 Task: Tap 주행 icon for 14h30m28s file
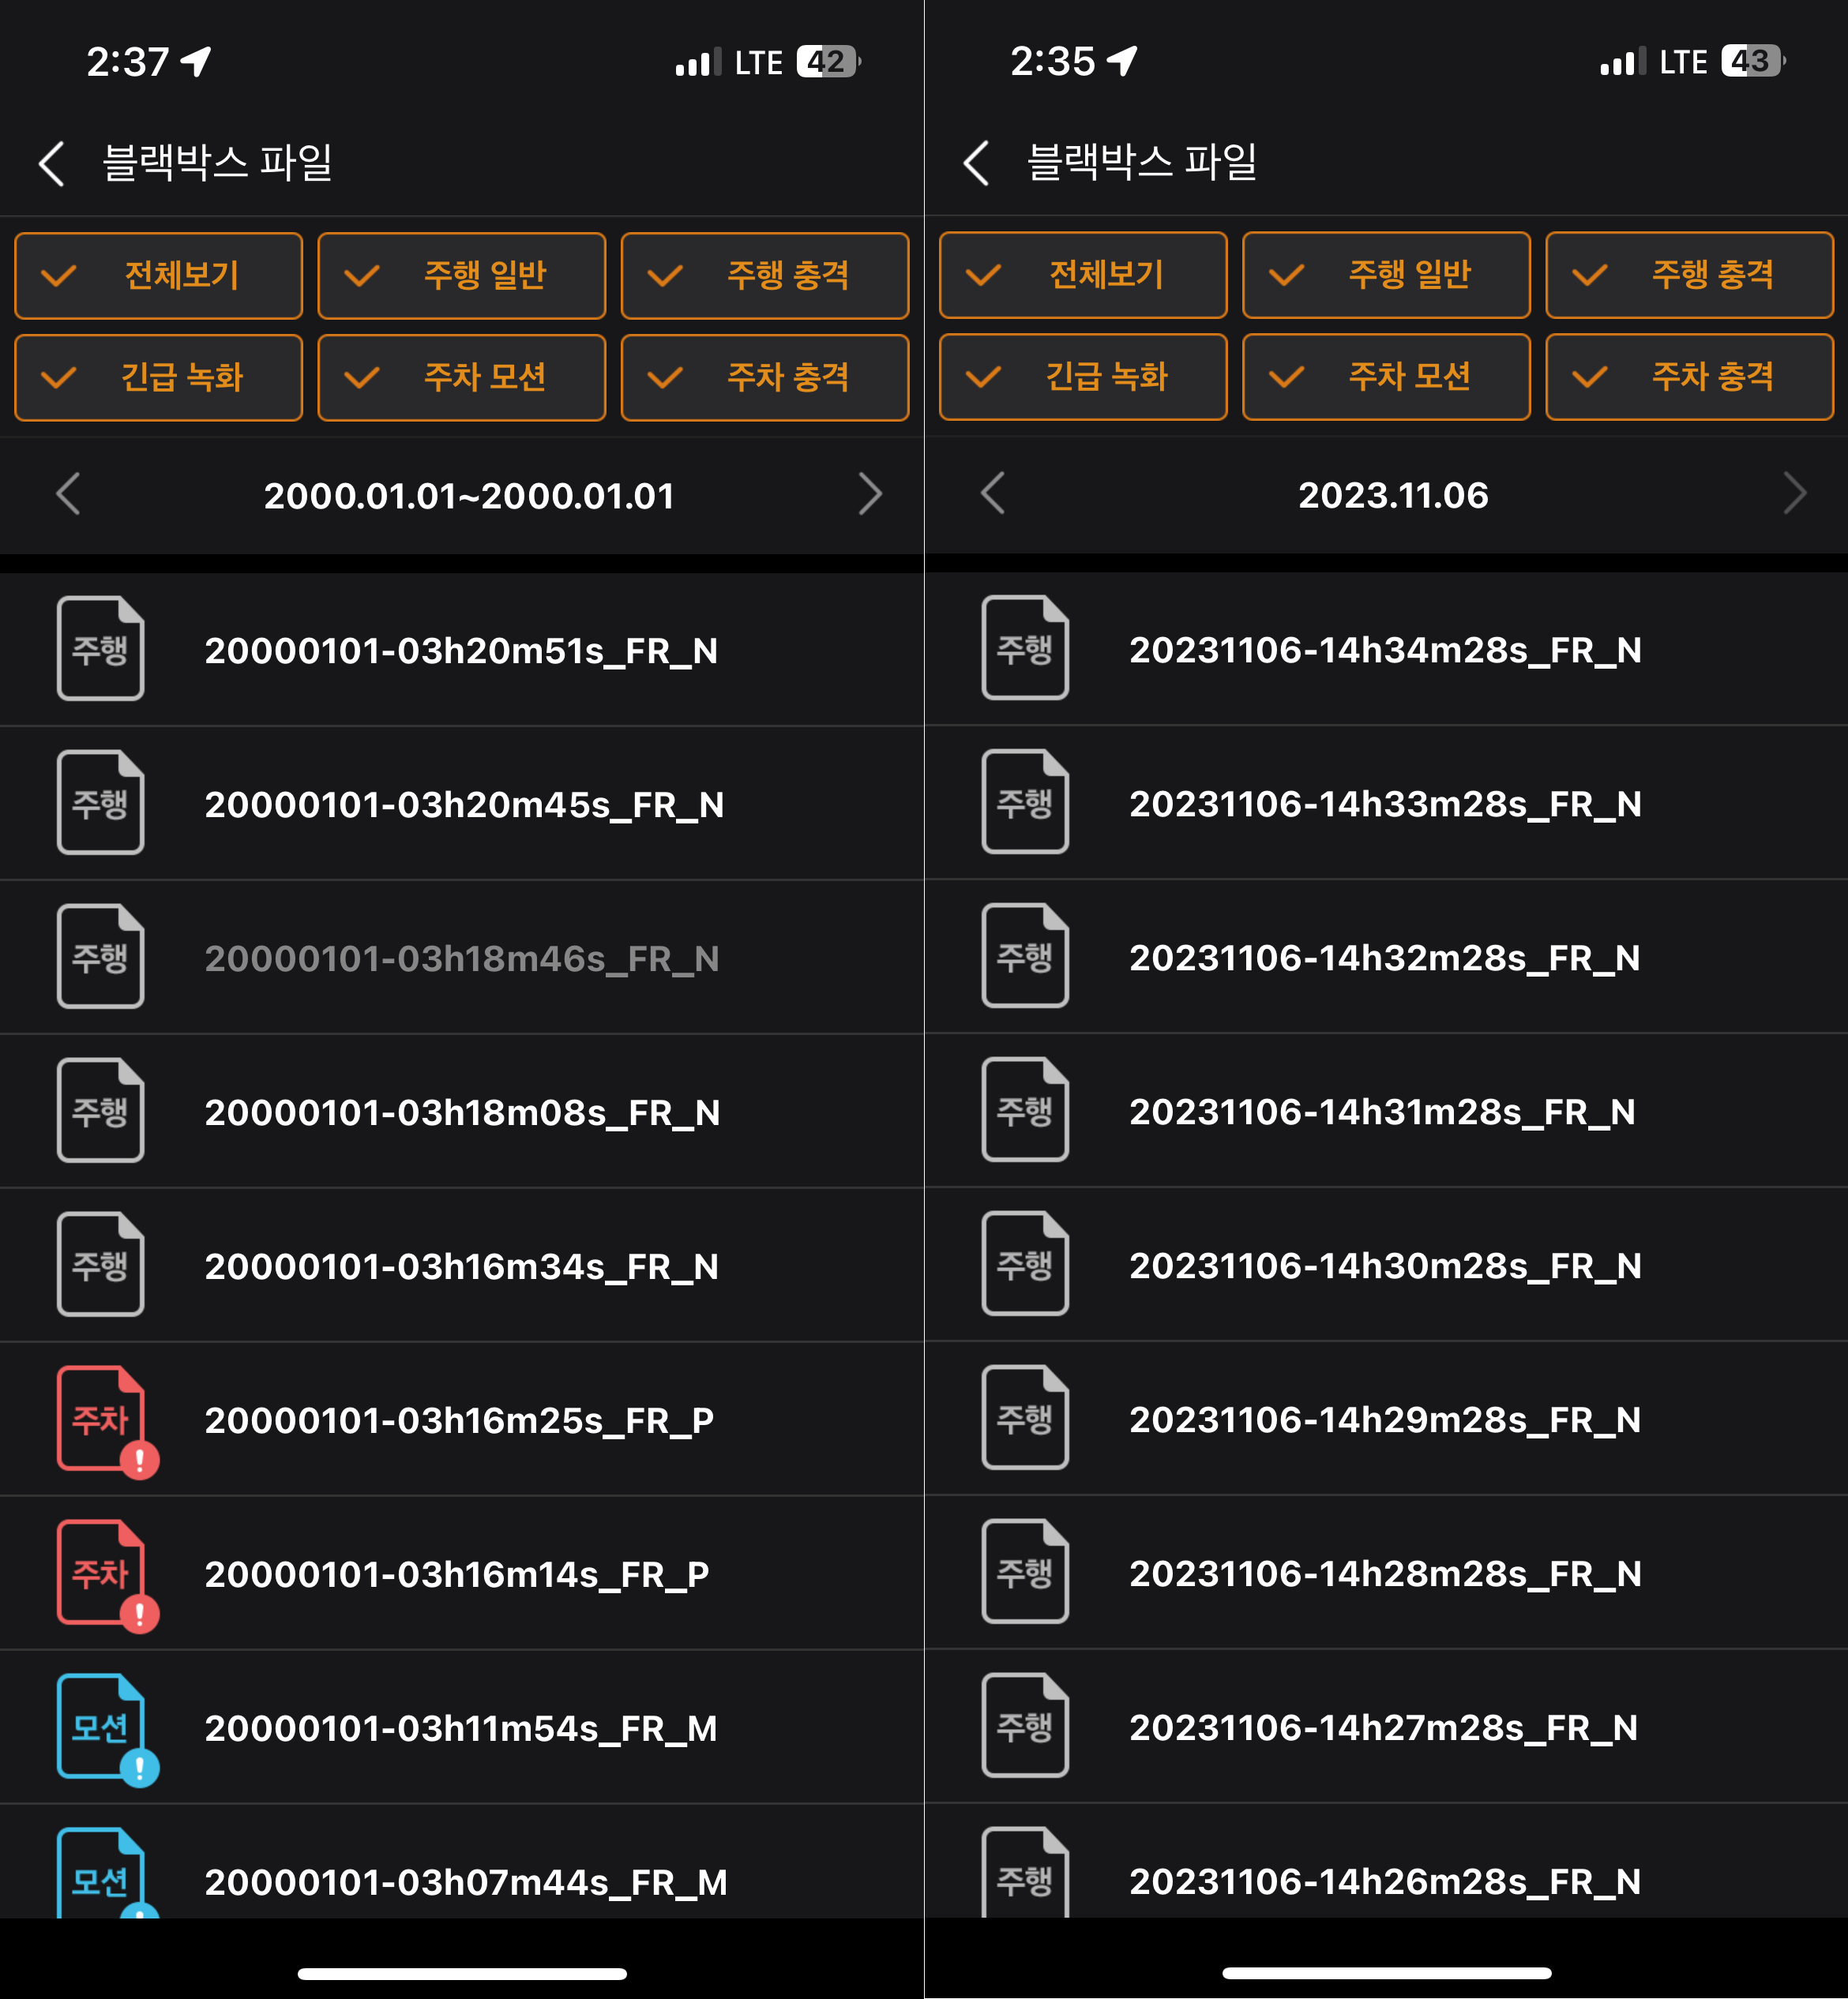click(1025, 1264)
